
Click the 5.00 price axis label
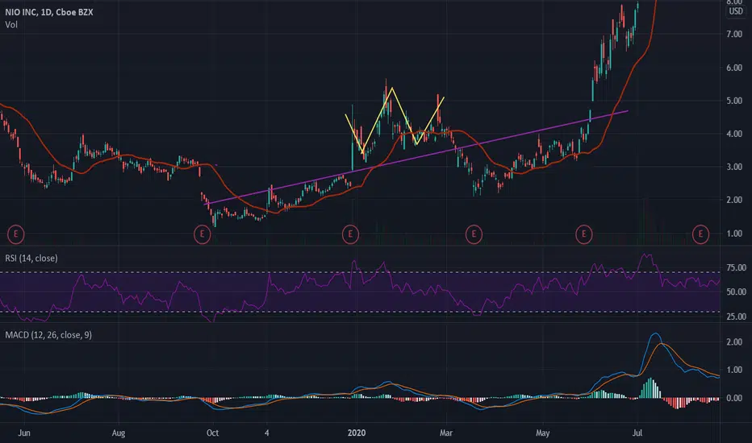pos(734,101)
